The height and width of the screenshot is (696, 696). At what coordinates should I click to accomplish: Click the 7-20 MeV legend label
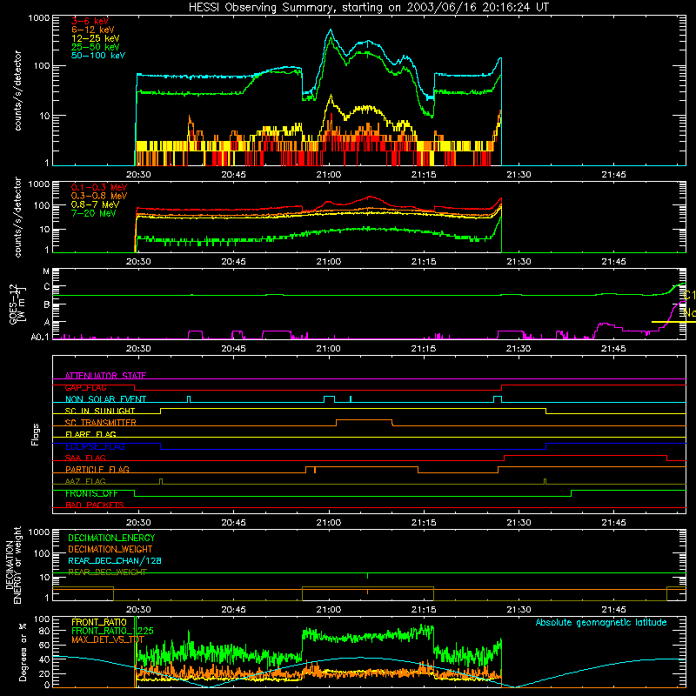(93, 213)
